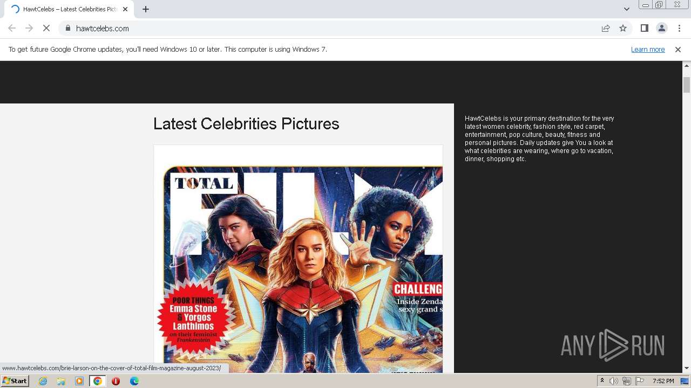Launch Internet Explorer from the taskbar
This screenshot has height=388, width=691.
43,381
